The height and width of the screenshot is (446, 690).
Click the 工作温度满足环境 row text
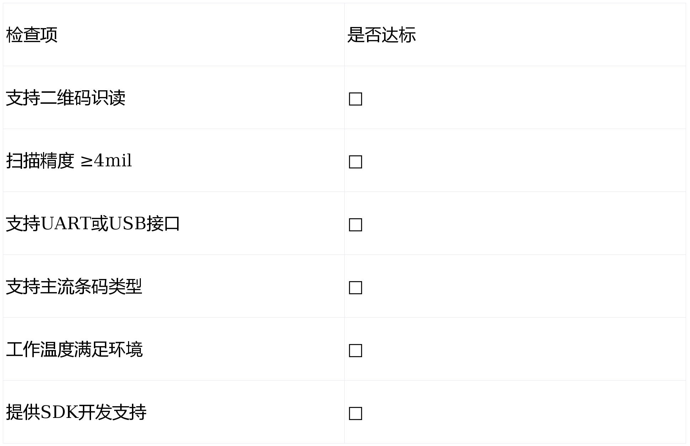[74, 349]
